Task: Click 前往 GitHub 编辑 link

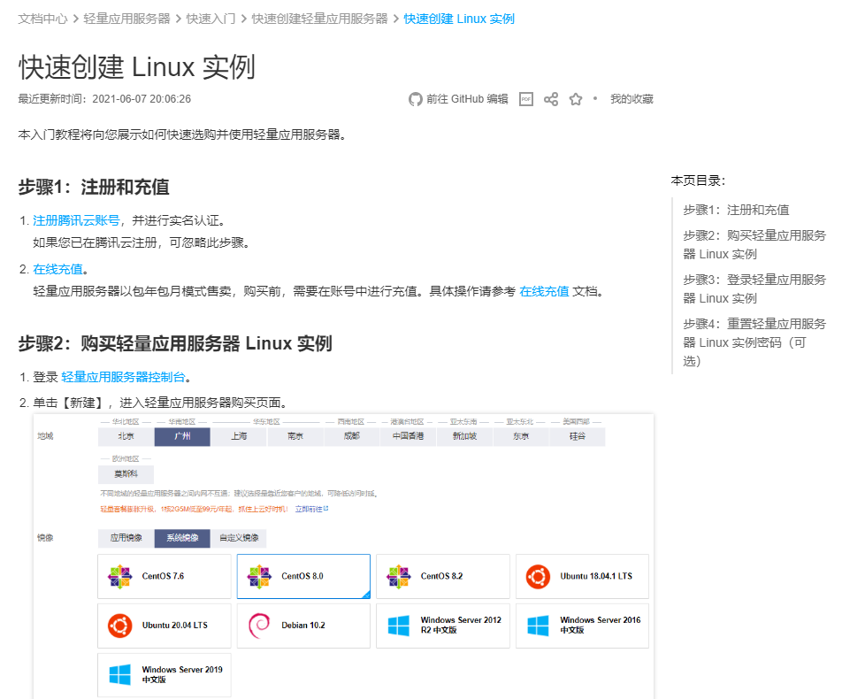Action: [467, 99]
